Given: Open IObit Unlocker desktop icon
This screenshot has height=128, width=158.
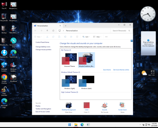Looking at the screenshot, I should tap(4, 91).
